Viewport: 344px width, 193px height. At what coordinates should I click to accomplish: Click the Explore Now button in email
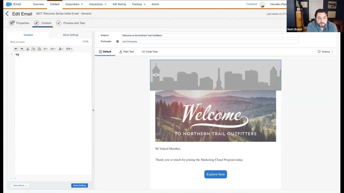coord(216,174)
